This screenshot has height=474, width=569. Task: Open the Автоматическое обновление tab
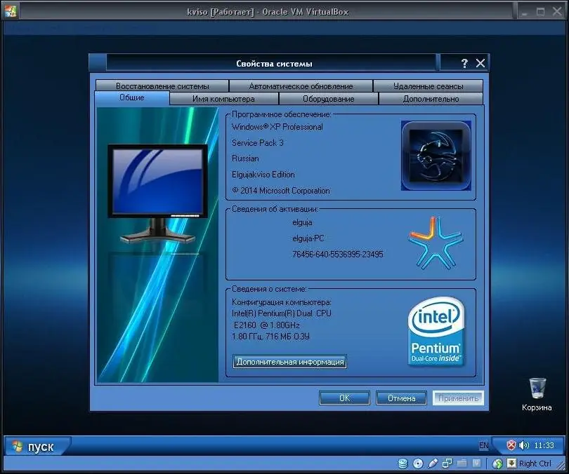302,85
